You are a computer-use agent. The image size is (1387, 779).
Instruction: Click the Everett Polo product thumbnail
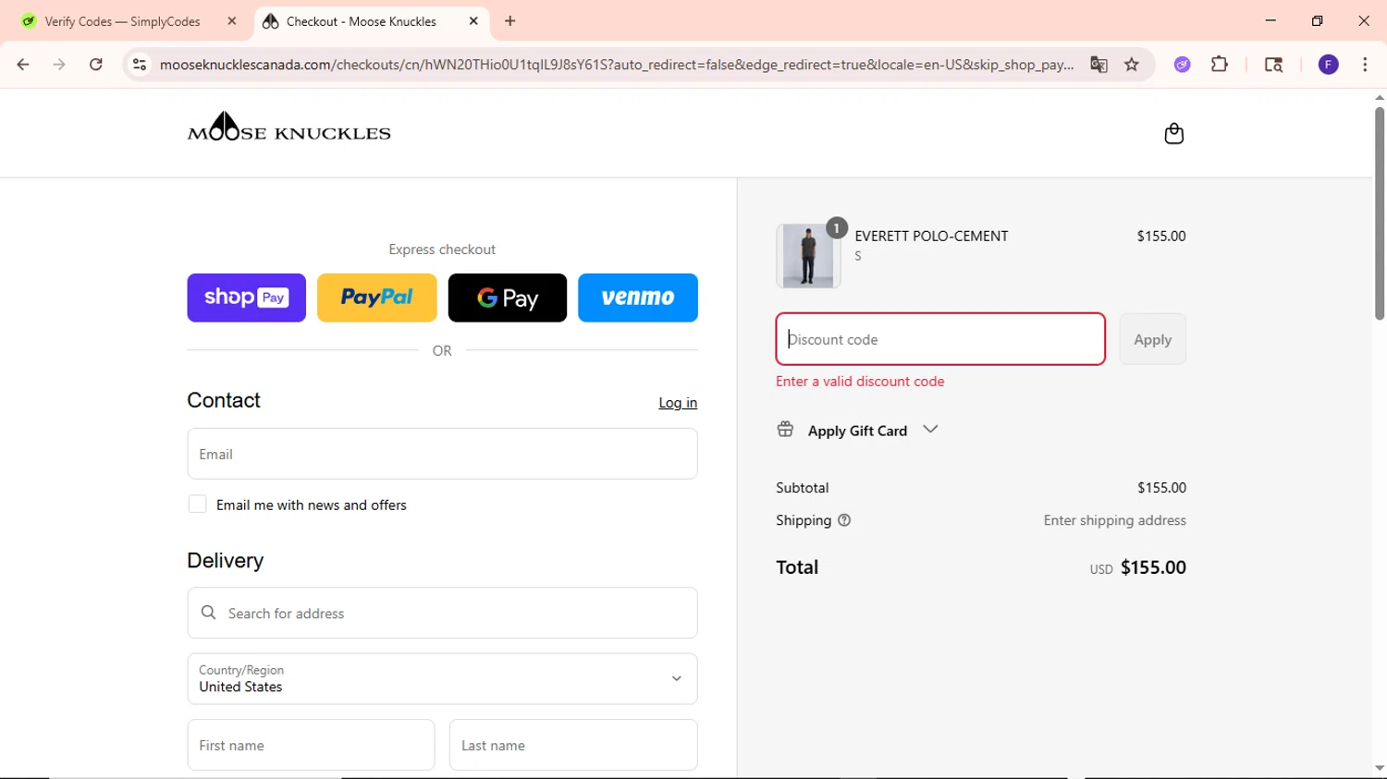click(x=808, y=256)
